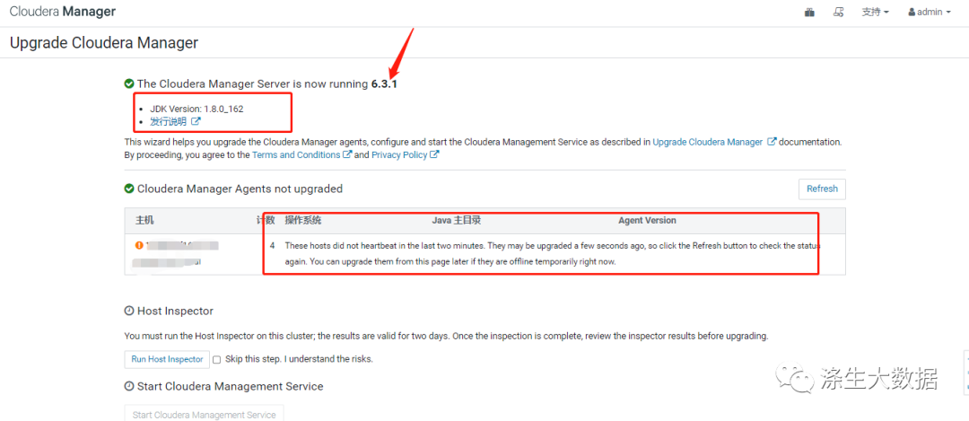The height and width of the screenshot is (421, 969).
Task: Click external-link icon beside 发行说明
Action: 196,122
